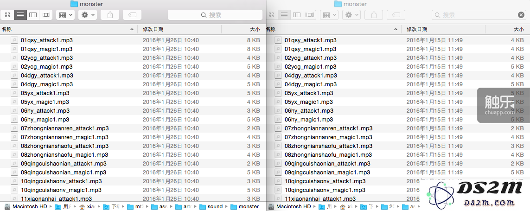Viewport: 530px width, 211px height.
Task: Click right window title folder icon monster
Action: coord(338,4)
